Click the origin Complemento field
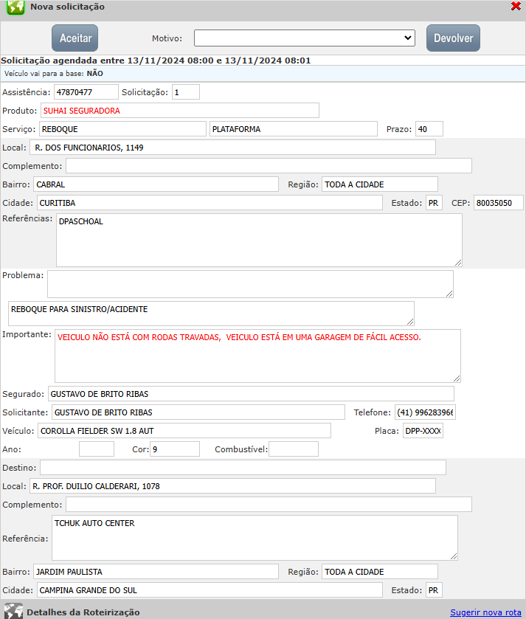This screenshot has height=619, width=526. pyautogui.click(x=269, y=166)
